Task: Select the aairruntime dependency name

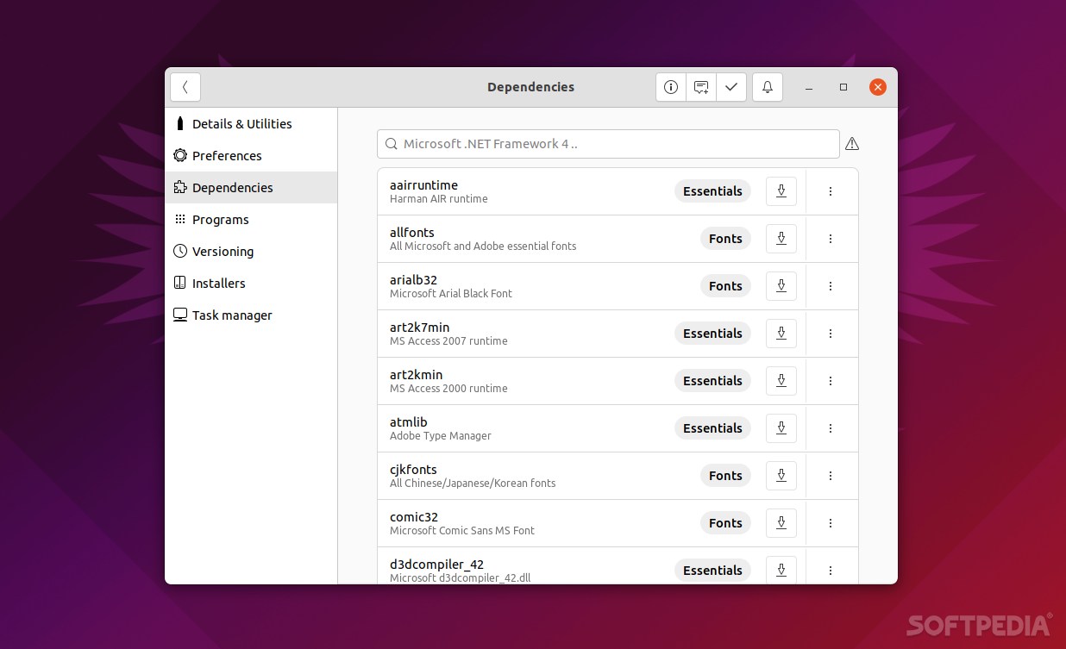Action: tap(423, 185)
